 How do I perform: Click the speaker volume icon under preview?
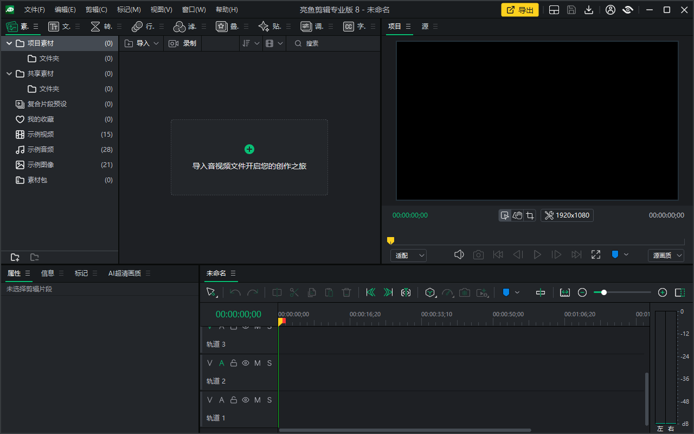tap(459, 254)
